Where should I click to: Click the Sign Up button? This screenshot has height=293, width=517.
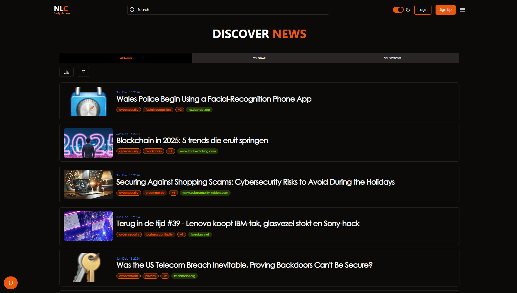[445, 10]
